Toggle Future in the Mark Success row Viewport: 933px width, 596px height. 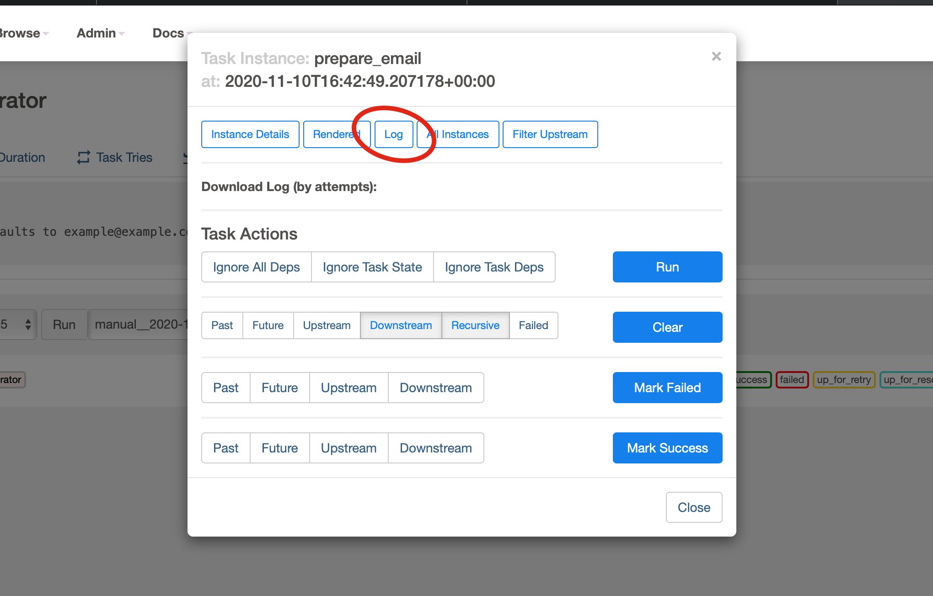(280, 448)
